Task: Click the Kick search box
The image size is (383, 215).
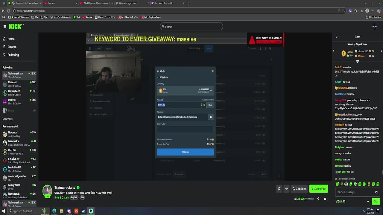Action: pyautogui.click(x=191, y=27)
